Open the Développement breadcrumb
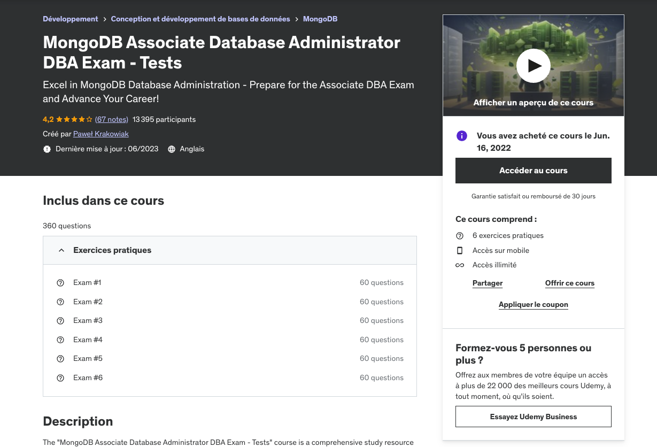This screenshot has height=447, width=657. 71,19
